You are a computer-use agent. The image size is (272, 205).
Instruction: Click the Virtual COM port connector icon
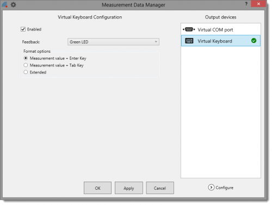[x=189, y=29]
